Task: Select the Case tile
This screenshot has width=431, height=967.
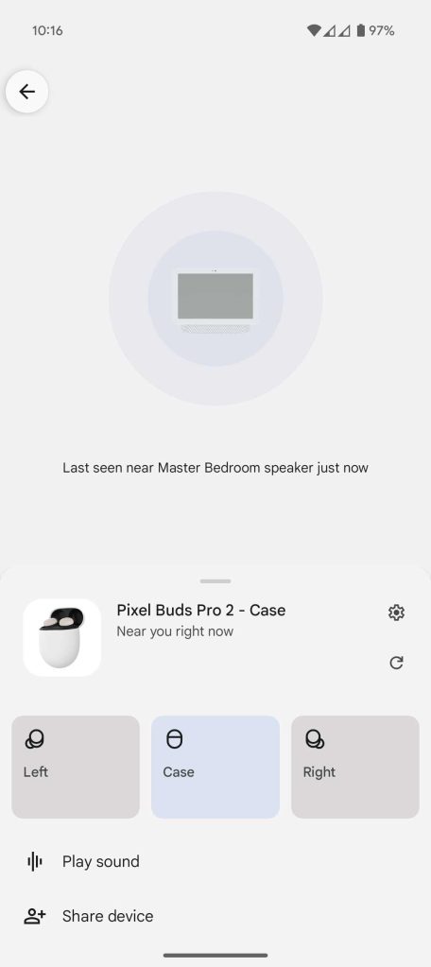Action: [215, 767]
